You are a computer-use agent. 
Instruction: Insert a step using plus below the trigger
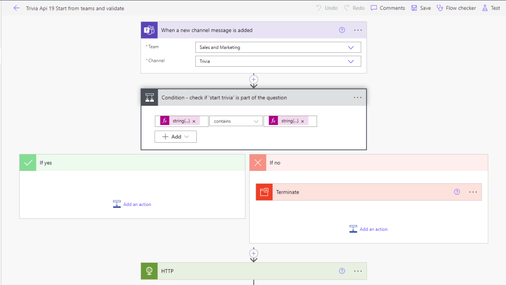pyautogui.click(x=254, y=79)
